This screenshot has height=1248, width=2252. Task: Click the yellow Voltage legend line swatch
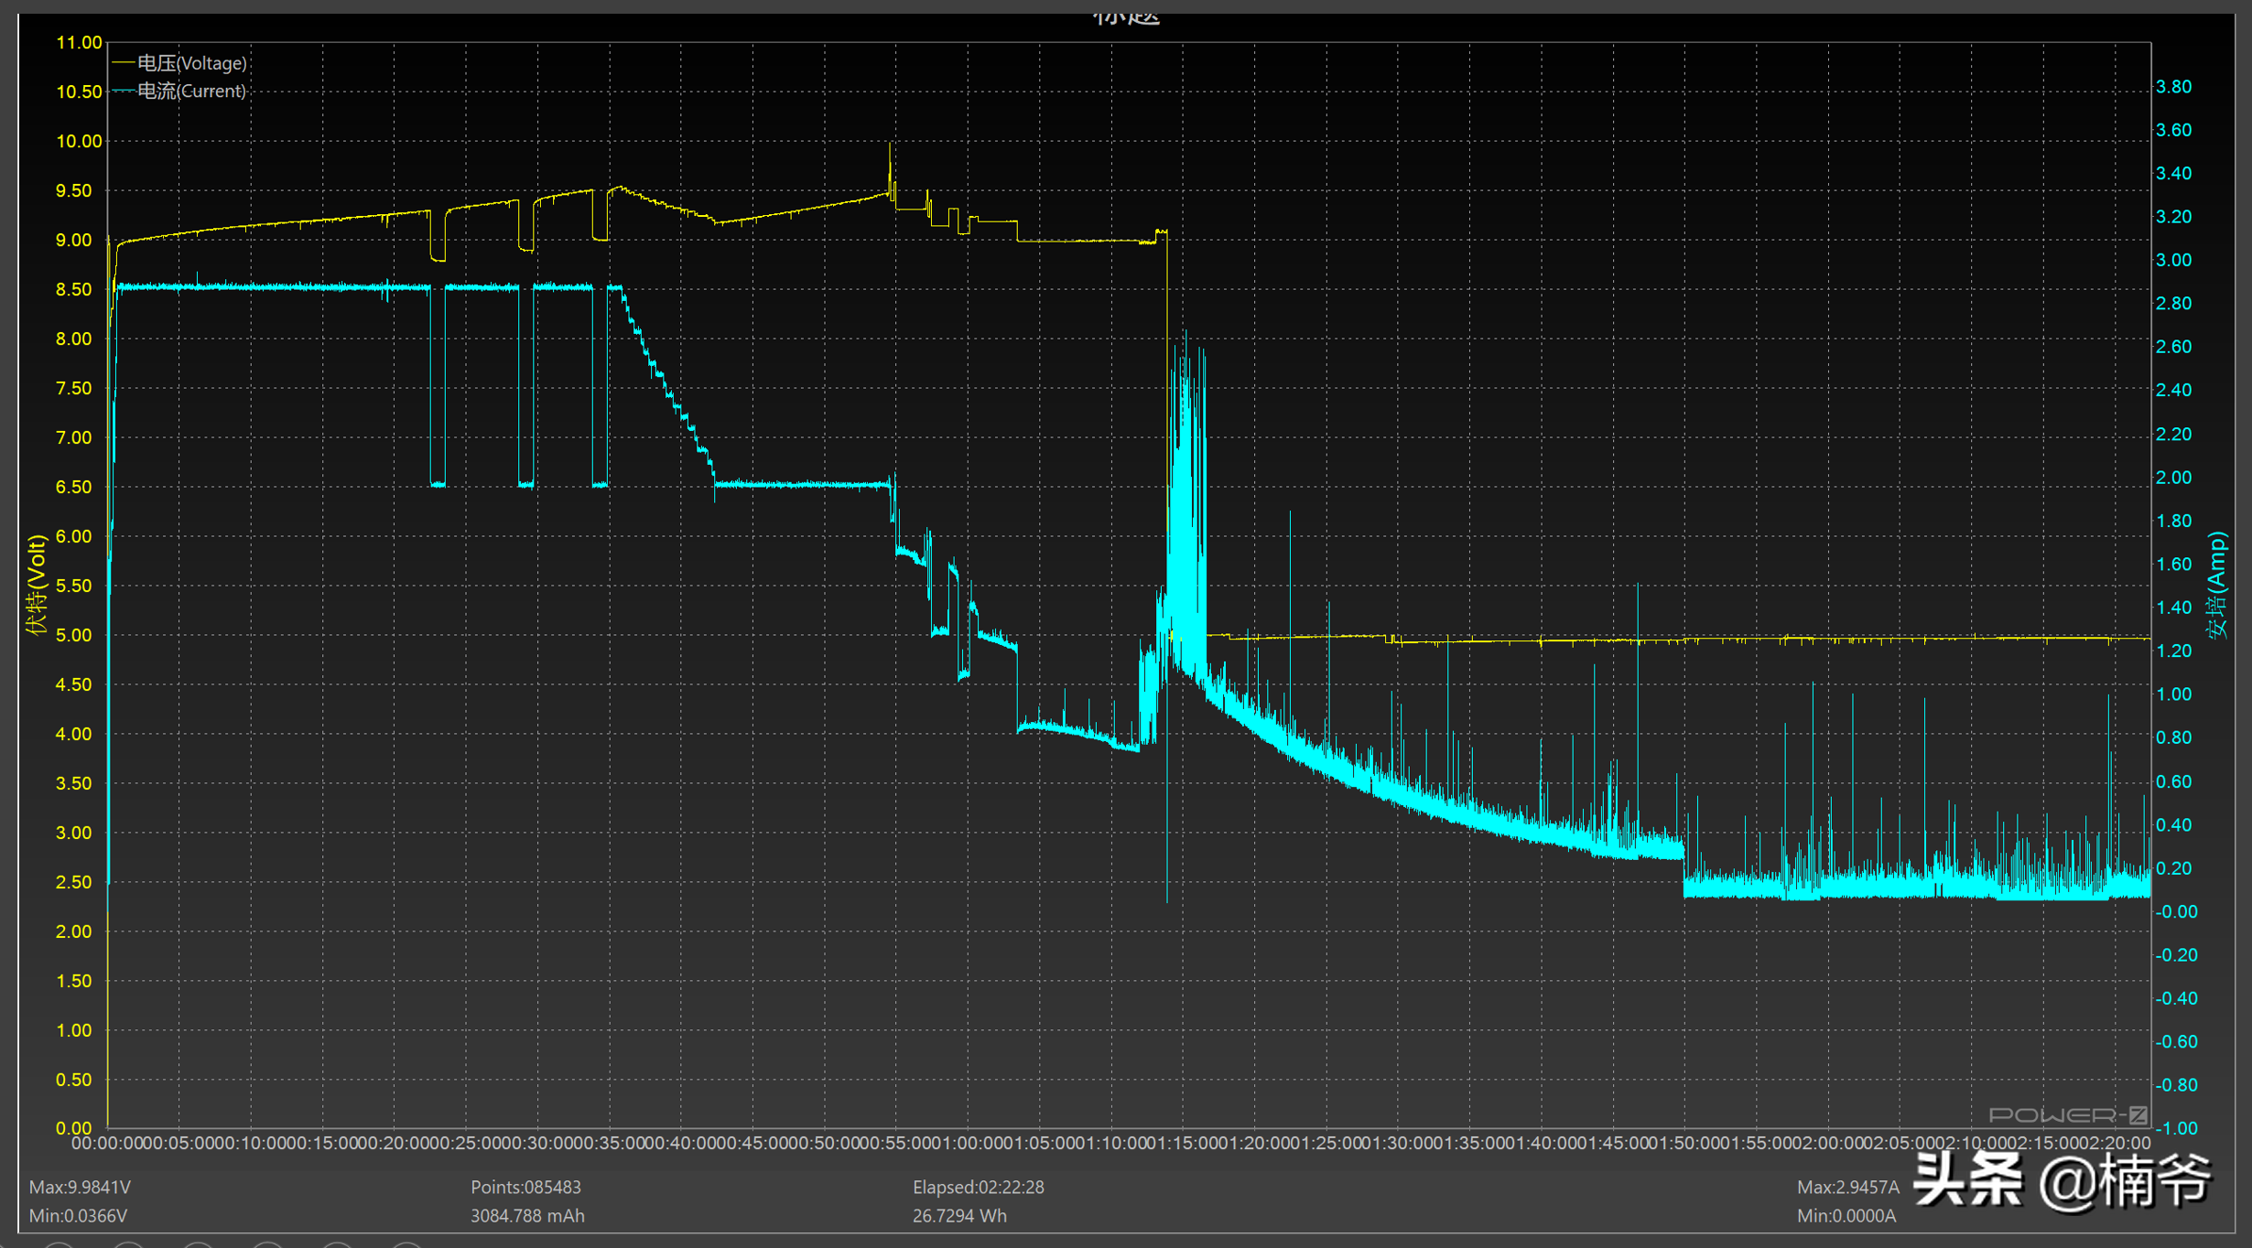tap(123, 63)
